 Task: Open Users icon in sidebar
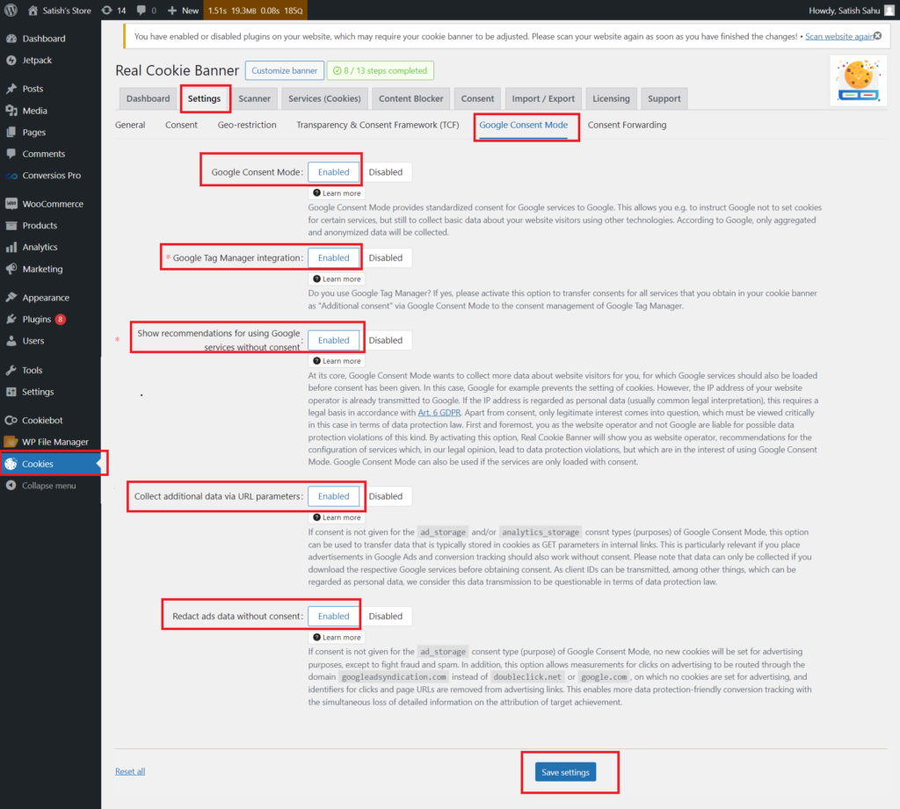pos(11,341)
